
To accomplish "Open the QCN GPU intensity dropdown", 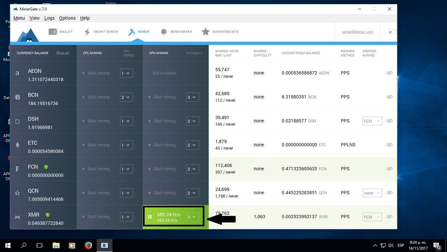I will (193, 193).
